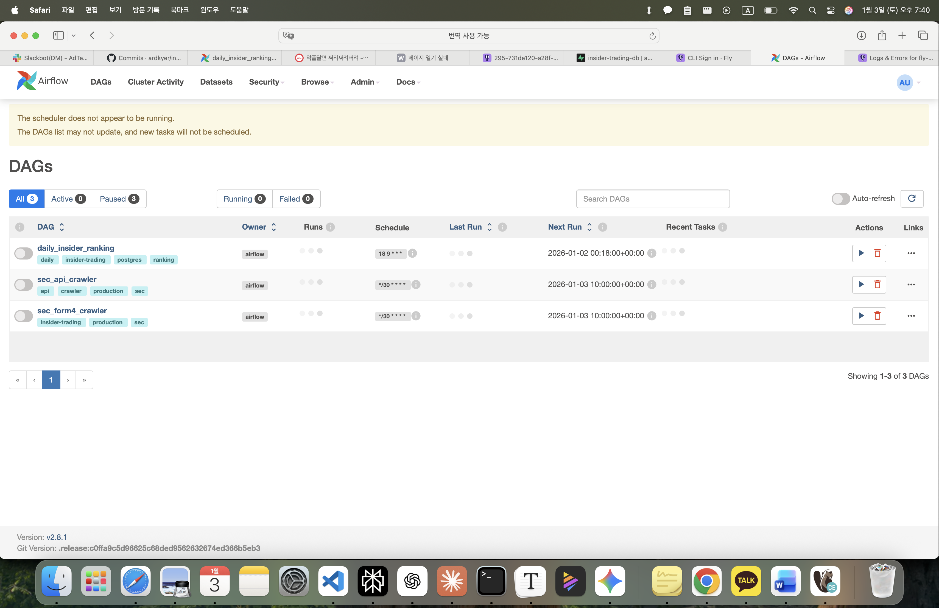
Task: Open more links for sec_form4_crawler
Action: click(x=911, y=316)
